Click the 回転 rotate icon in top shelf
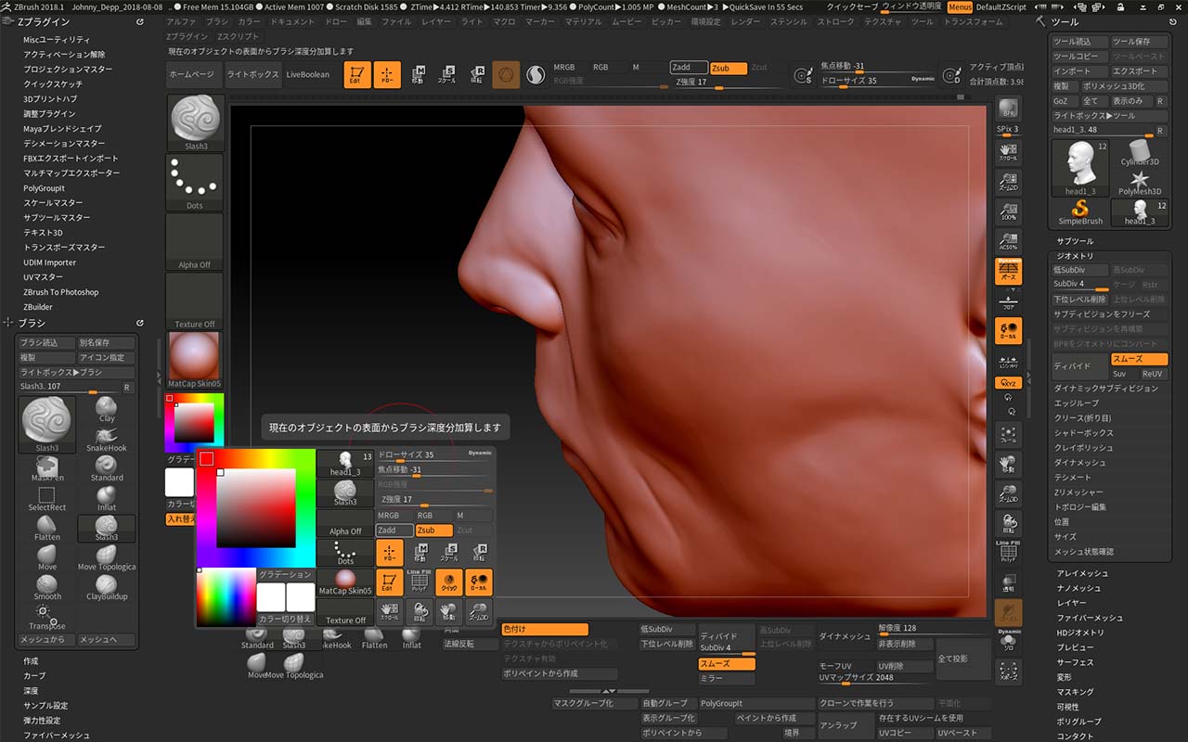This screenshot has width=1188, height=742. pos(477,75)
